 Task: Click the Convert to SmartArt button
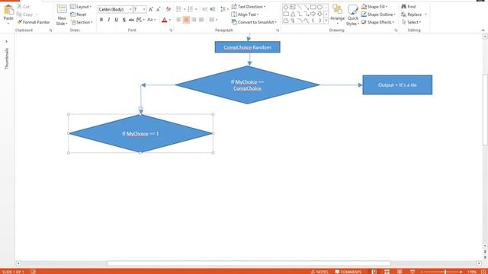click(254, 22)
